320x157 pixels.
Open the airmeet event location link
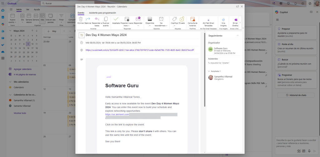click(x=139, y=50)
